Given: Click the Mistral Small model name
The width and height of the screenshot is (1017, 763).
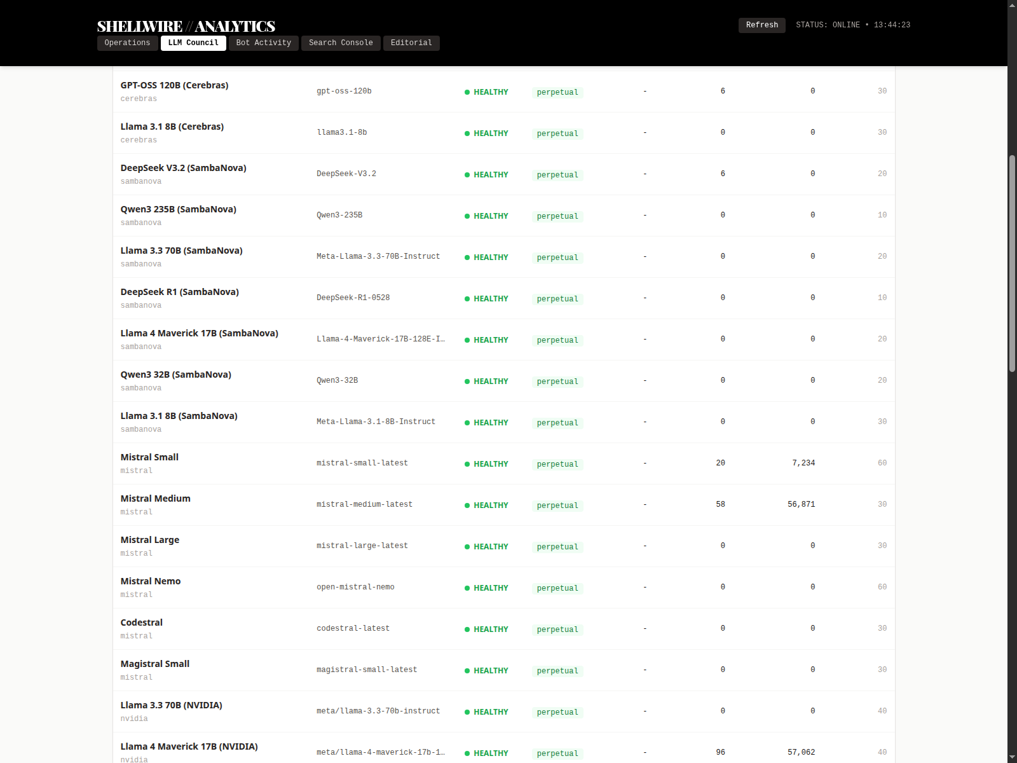Looking at the screenshot, I should [149, 457].
